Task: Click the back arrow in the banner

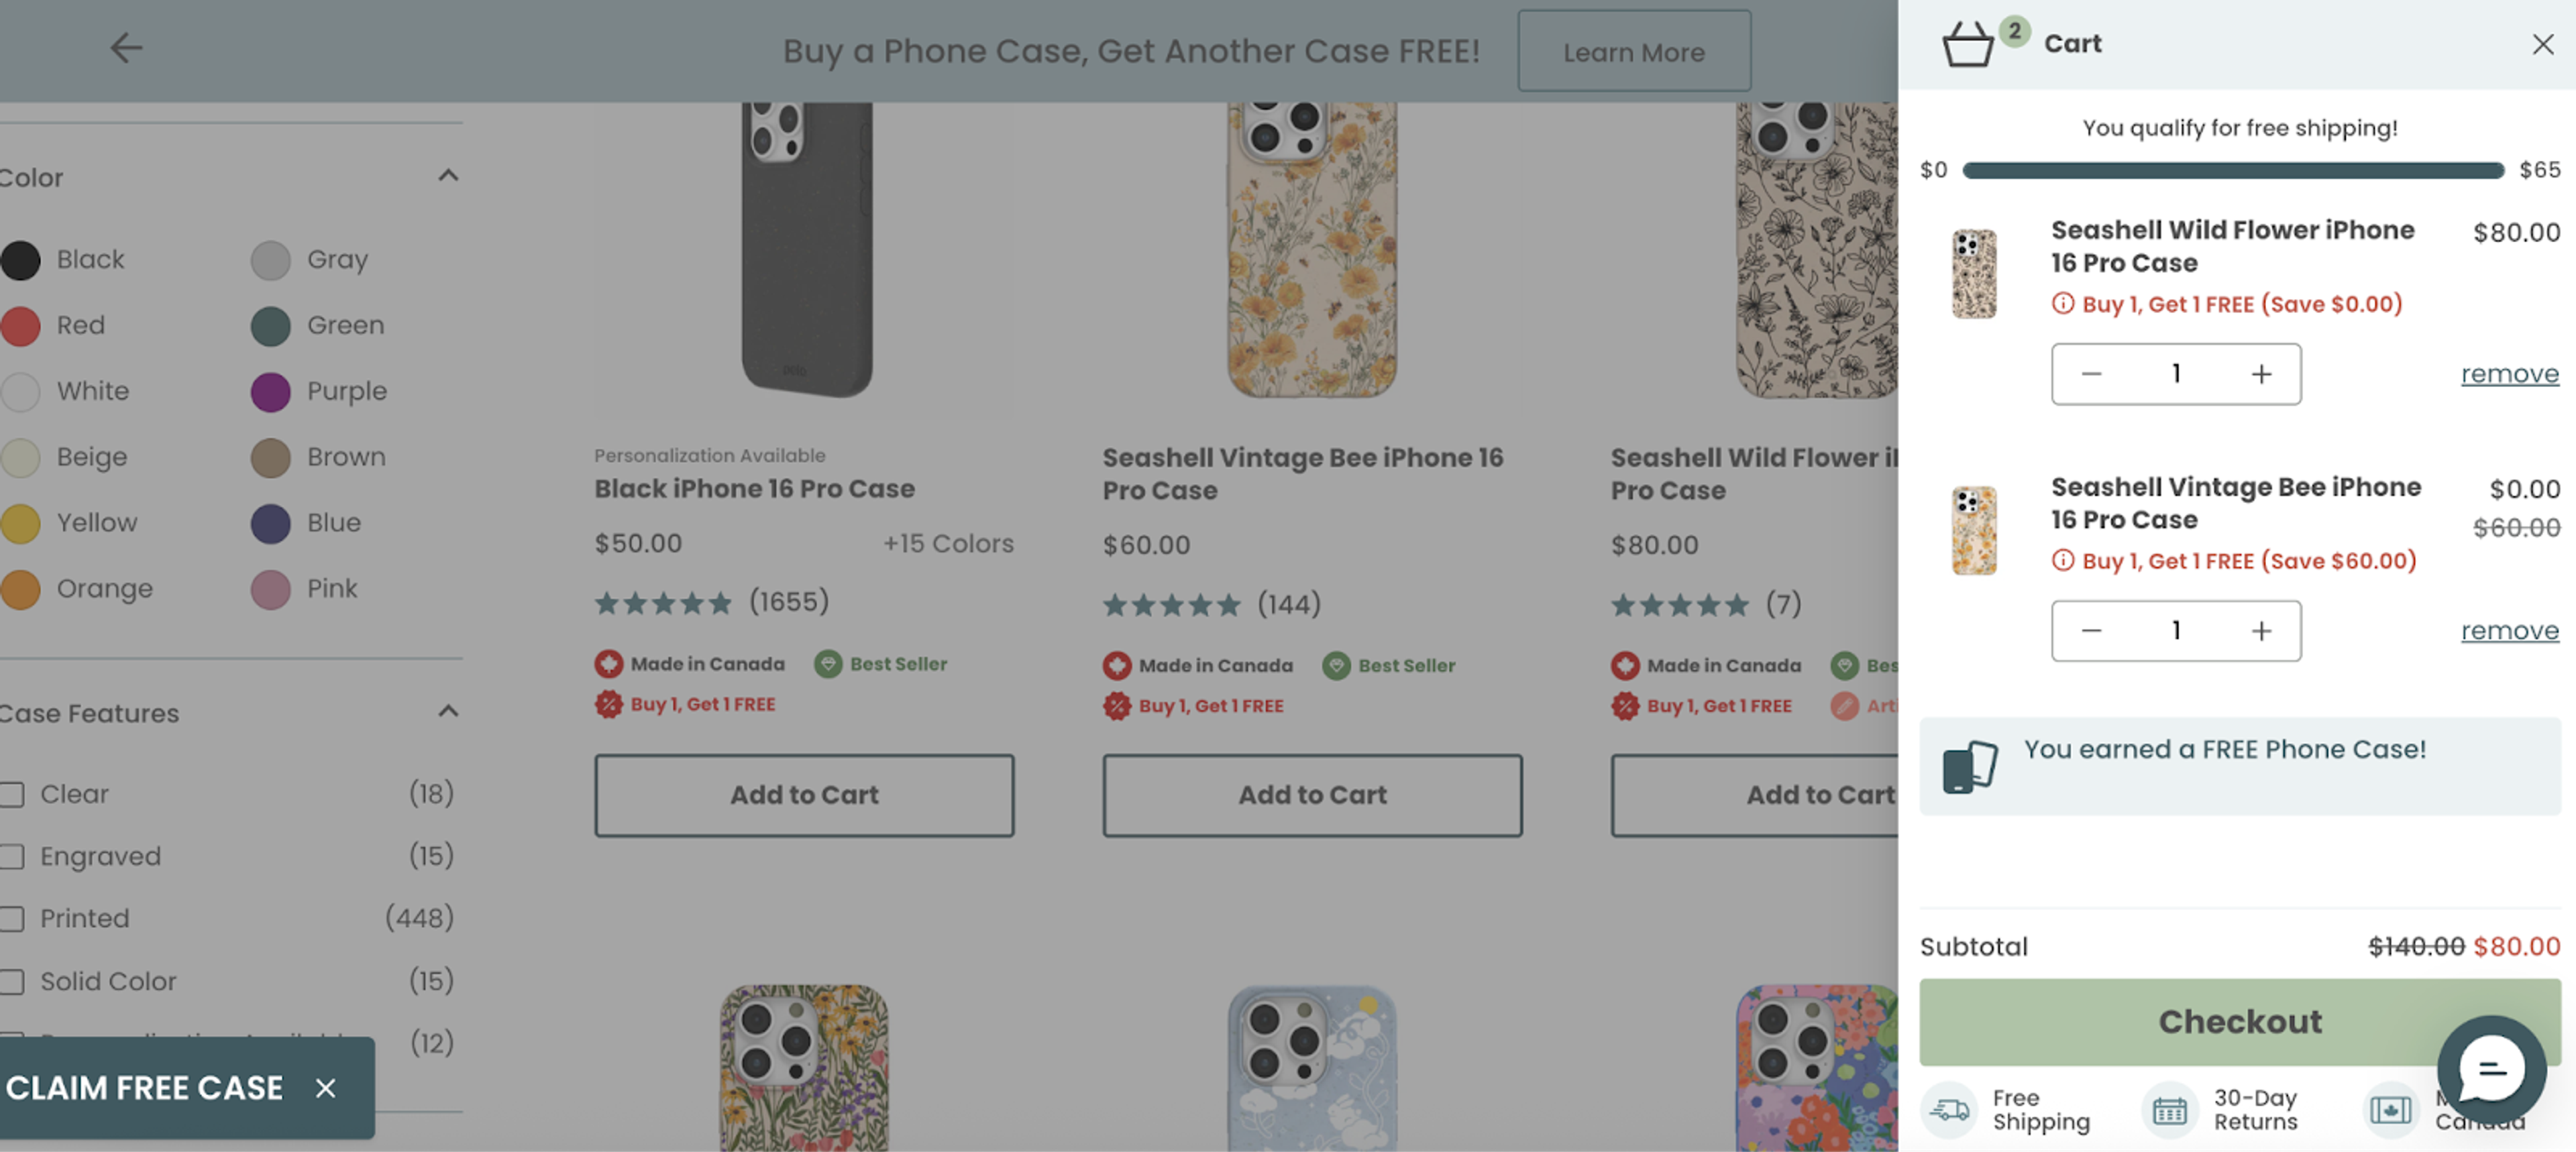Action: 126,48
